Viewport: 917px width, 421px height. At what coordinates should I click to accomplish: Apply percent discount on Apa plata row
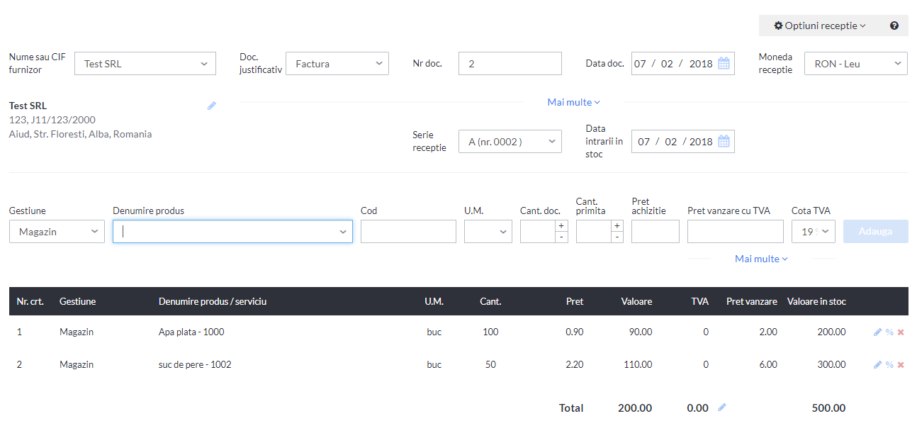click(889, 332)
